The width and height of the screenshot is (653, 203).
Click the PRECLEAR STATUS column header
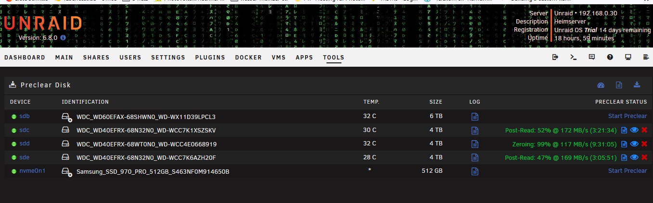coord(621,102)
